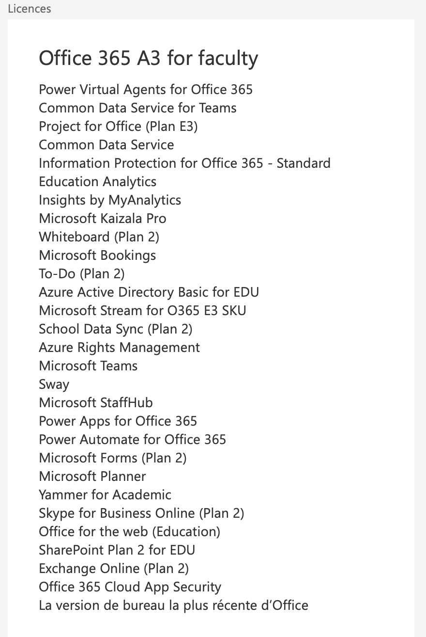Click the Microsoft Teams entry
This screenshot has height=637, width=426.
88,366
